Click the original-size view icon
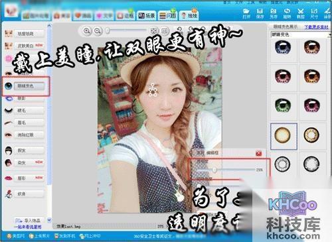The height and width of the screenshot is (242, 332). 164,31
